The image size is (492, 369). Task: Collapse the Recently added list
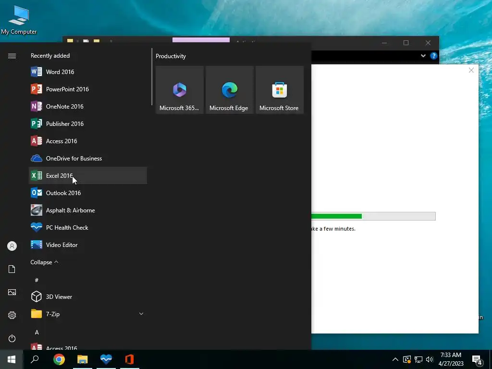coord(44,262)
